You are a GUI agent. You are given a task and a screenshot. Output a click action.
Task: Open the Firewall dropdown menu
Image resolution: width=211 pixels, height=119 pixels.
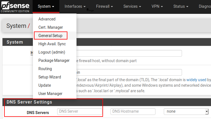coord(104,6)
